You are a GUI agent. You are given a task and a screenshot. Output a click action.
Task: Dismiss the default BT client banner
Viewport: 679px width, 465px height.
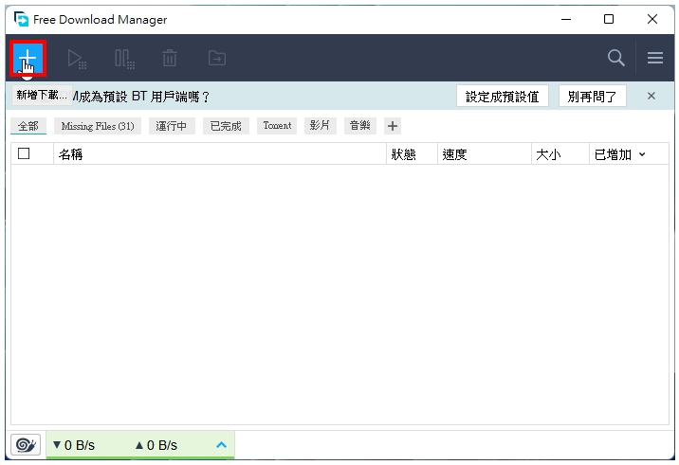click(x=651, y=96)
